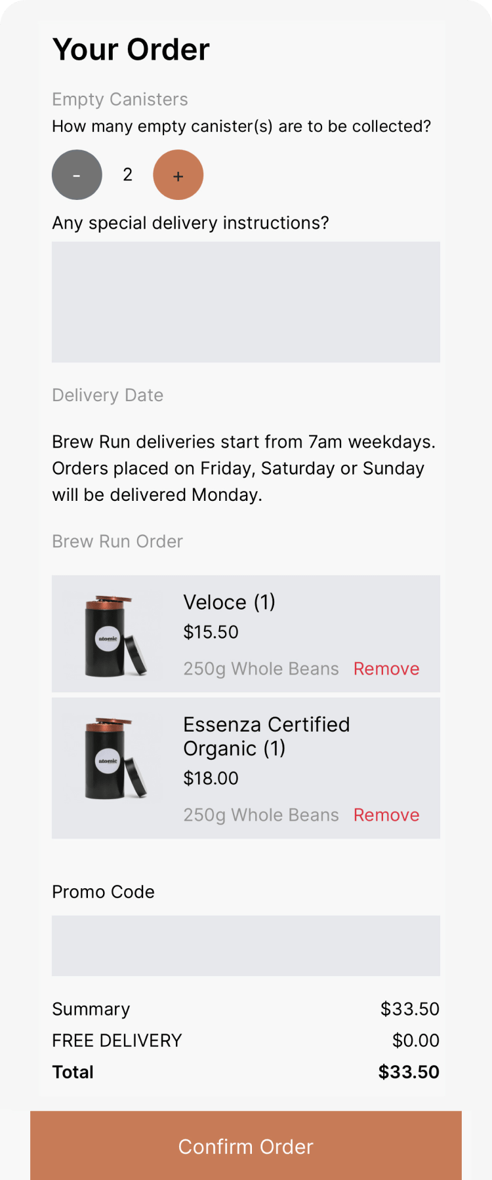
Task: Open the Veloce canister product image
Action: [x=115, y=635]
